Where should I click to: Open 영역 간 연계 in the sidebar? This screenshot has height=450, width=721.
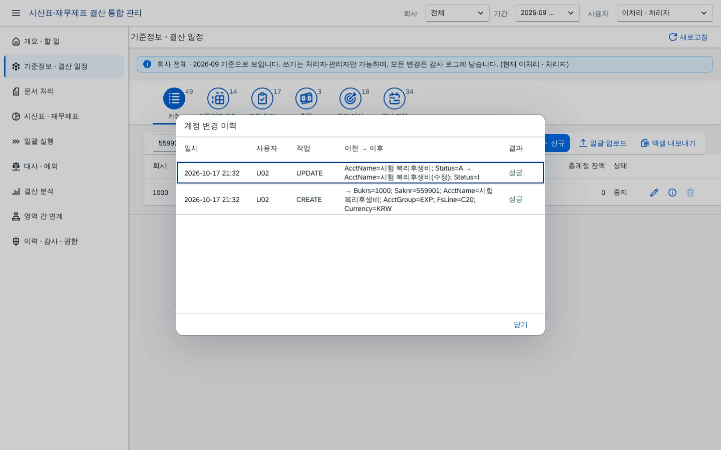pyautogui.click(x=64, y=216)
